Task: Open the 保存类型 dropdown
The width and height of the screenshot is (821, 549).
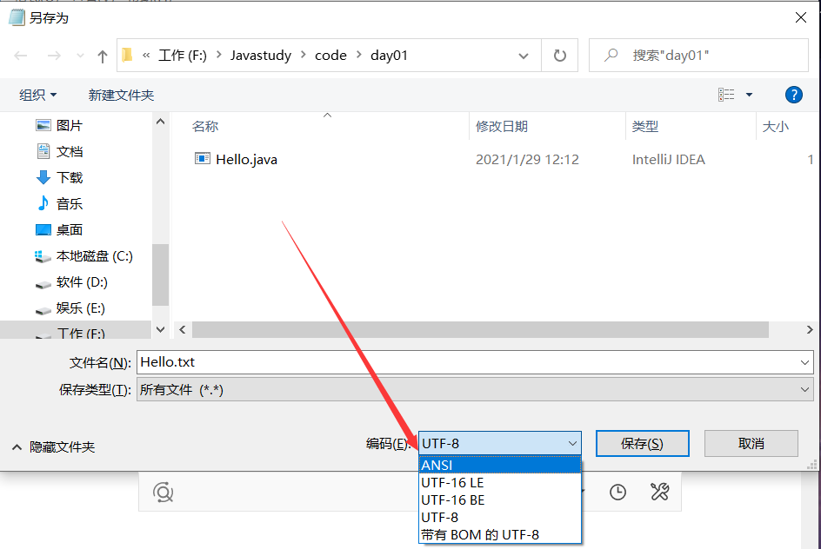Action: [475, 390]
